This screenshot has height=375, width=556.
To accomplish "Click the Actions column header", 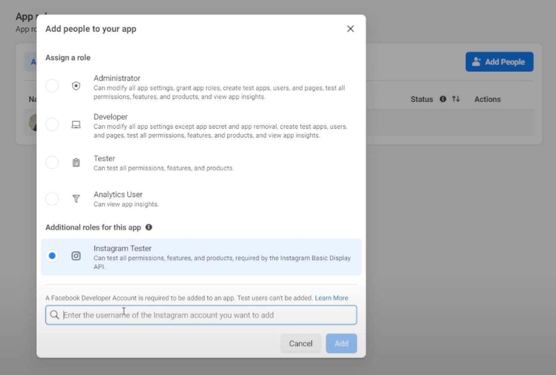I will pyautogui.click(x=488, y=99).
